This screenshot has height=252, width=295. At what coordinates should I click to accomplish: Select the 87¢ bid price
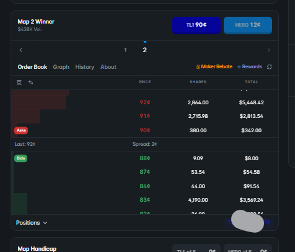[145, 172]
